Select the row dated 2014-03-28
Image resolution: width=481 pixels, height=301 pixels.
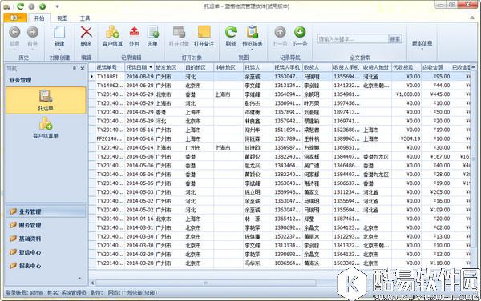280,263
